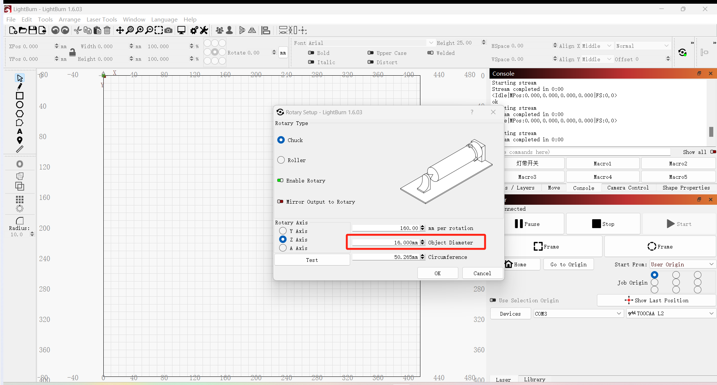This screenshot has height=385, width=717.
Task: Choose the Select arrow tool
Action: [x=20, y=78]
